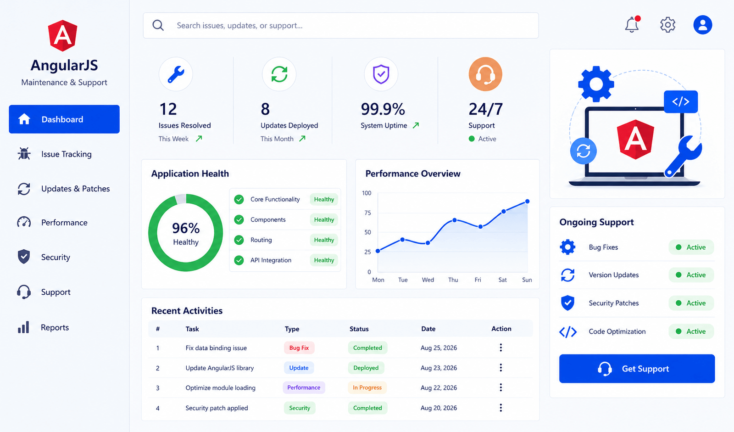
Task: Click the Components green checkmark
Action: click(239, 219)
